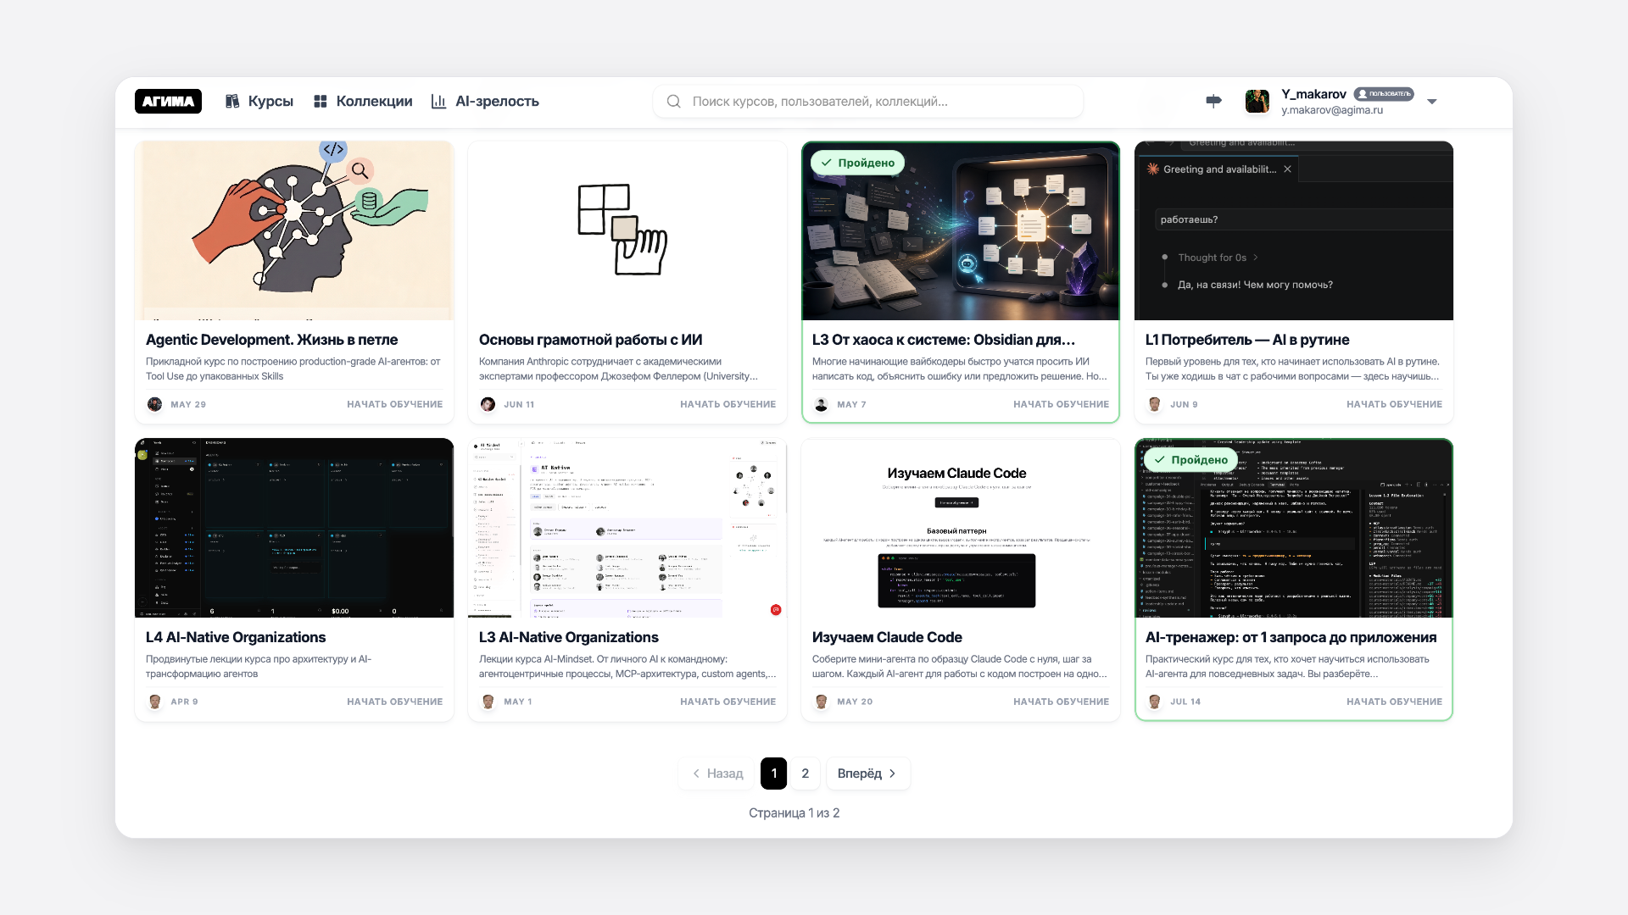This screenshot has width=1628, height=915.
Task: Click the books icon beside Курсы
Action: coord(232,101)
